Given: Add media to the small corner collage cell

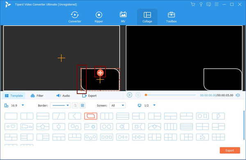Looking at the screenshot, I should coord(100,80).
